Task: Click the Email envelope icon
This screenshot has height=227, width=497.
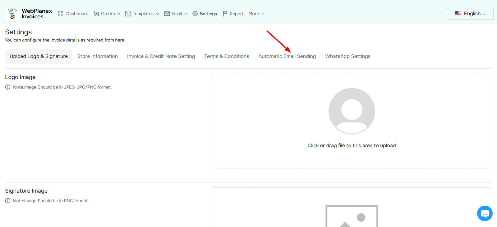Action: tap(167, 14)
